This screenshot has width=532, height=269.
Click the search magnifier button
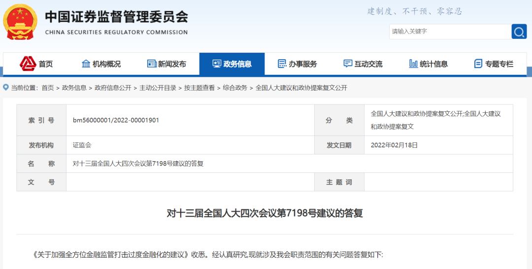pos(519,32)
